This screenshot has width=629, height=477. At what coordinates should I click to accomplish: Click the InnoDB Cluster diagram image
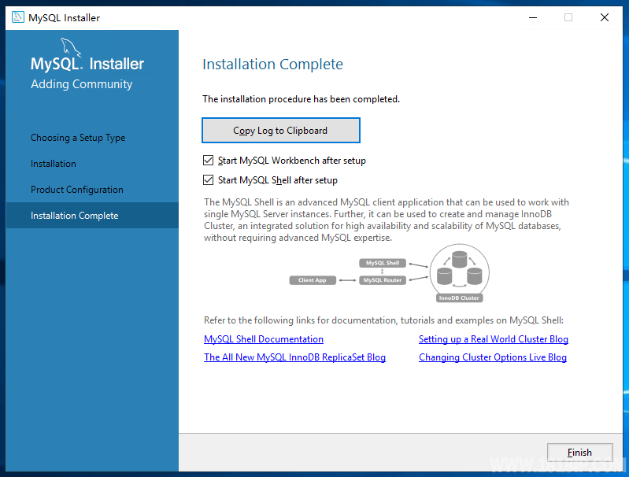tap(459, 273)
